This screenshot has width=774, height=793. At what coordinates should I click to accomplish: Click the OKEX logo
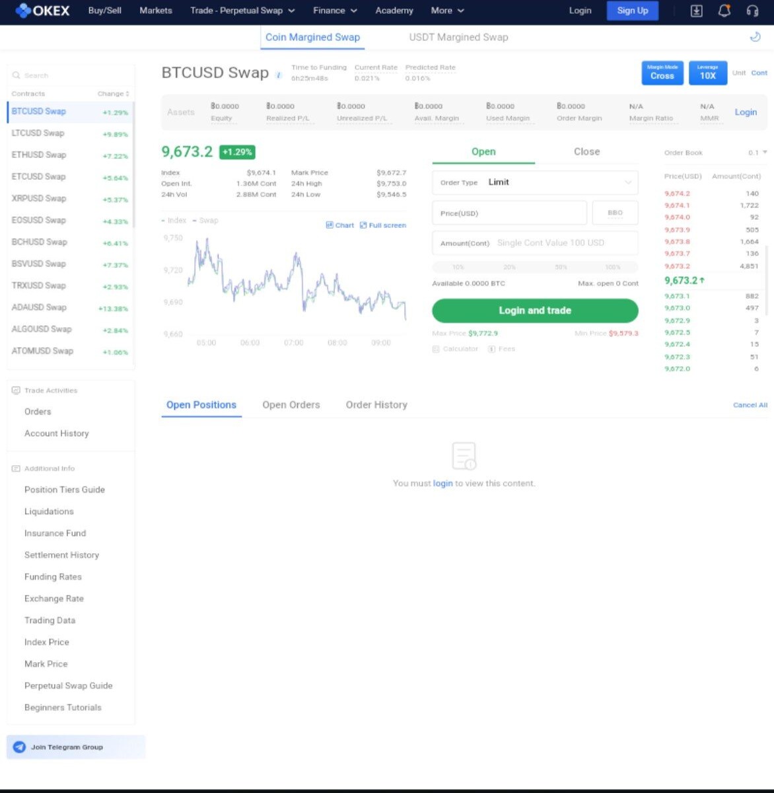(42, 11)
